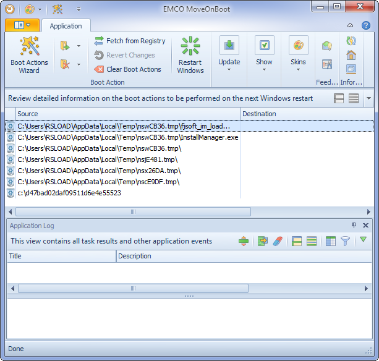This screenshot has height=361, width=379.
Task: Open the log toolbar green dropdown arrow
Action: click(364, 239)
